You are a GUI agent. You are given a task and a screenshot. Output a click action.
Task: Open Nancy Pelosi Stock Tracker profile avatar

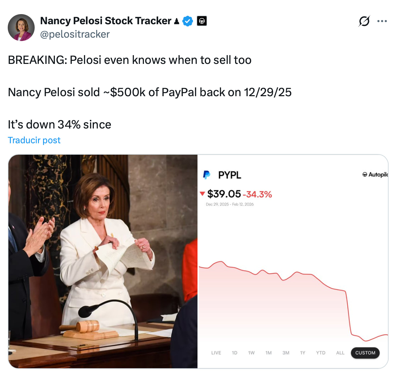coord(21,27)
